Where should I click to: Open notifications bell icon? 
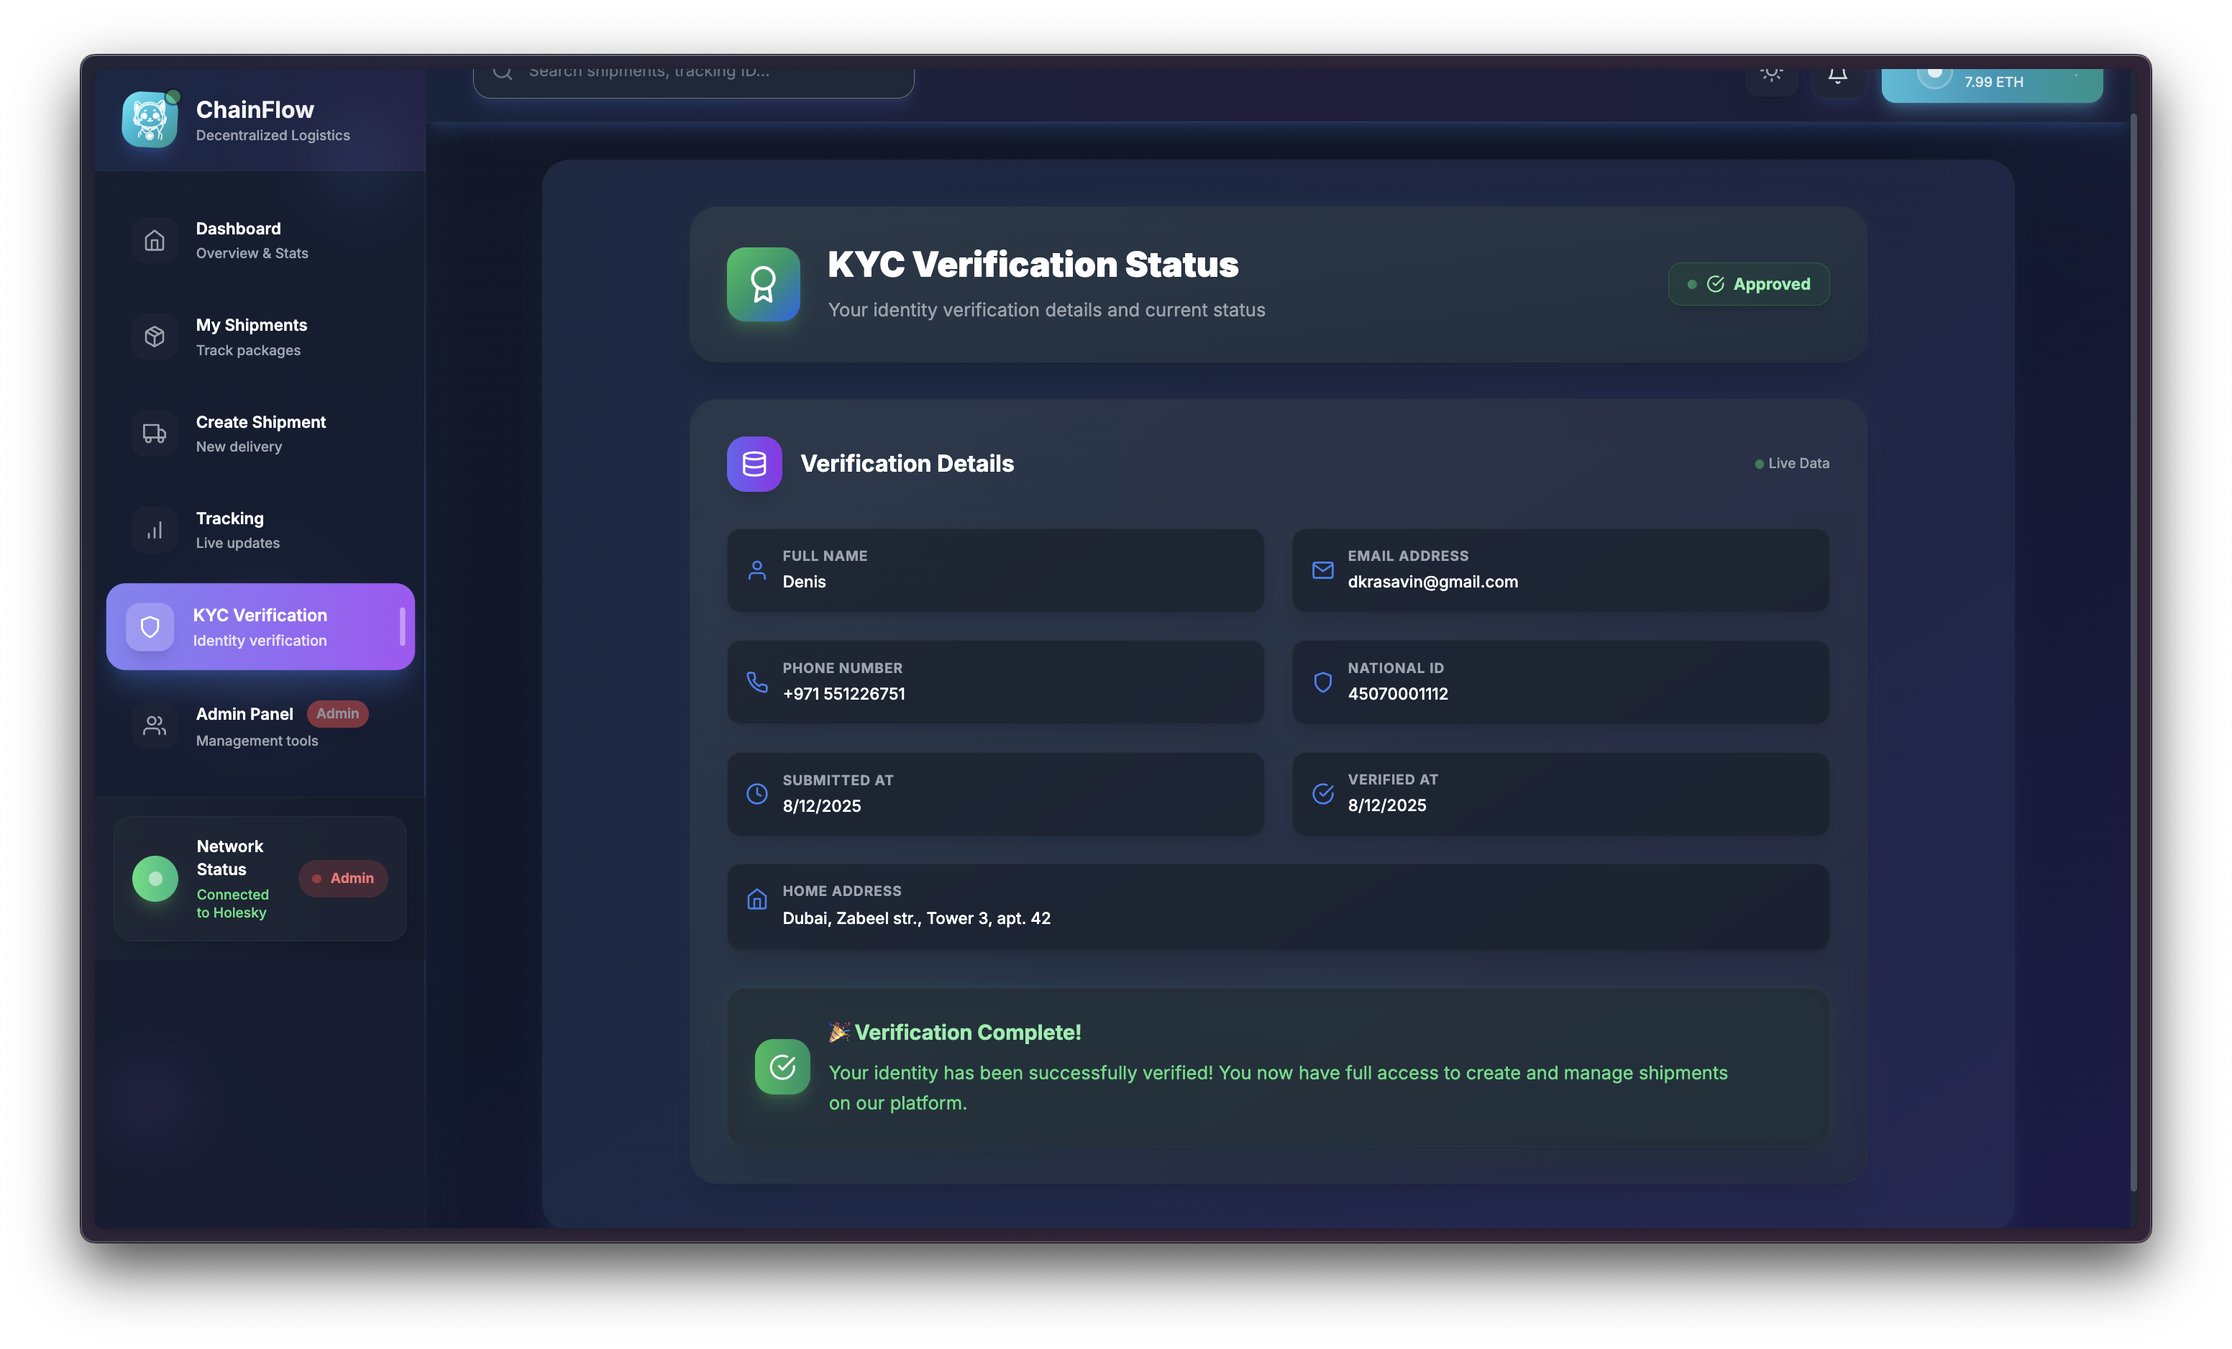[x=1837, y=76]
